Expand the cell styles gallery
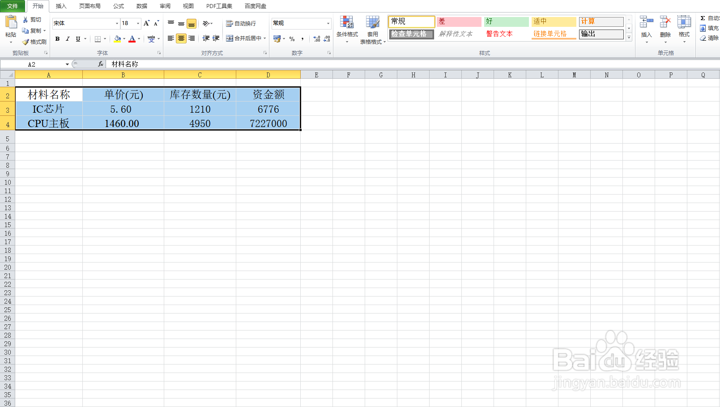This screenshot has height=407, width=720. [x=629, y=38]
